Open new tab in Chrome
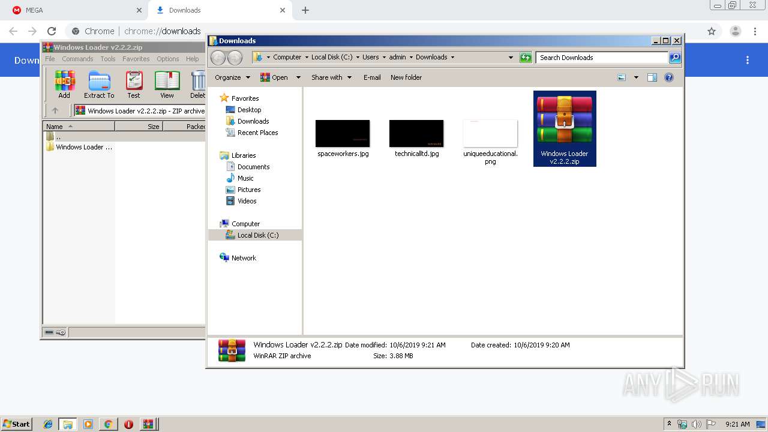Image resolution: width=768 pixels, height=432 pixels. click(x=305, y=10)
